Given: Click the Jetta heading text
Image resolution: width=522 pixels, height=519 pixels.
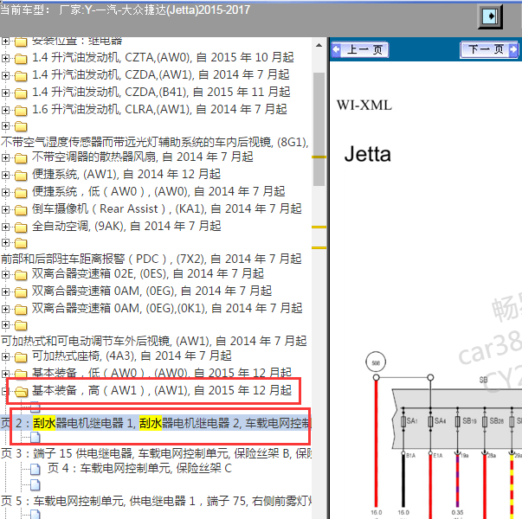Looking at the screenshot, I should 368,154.
